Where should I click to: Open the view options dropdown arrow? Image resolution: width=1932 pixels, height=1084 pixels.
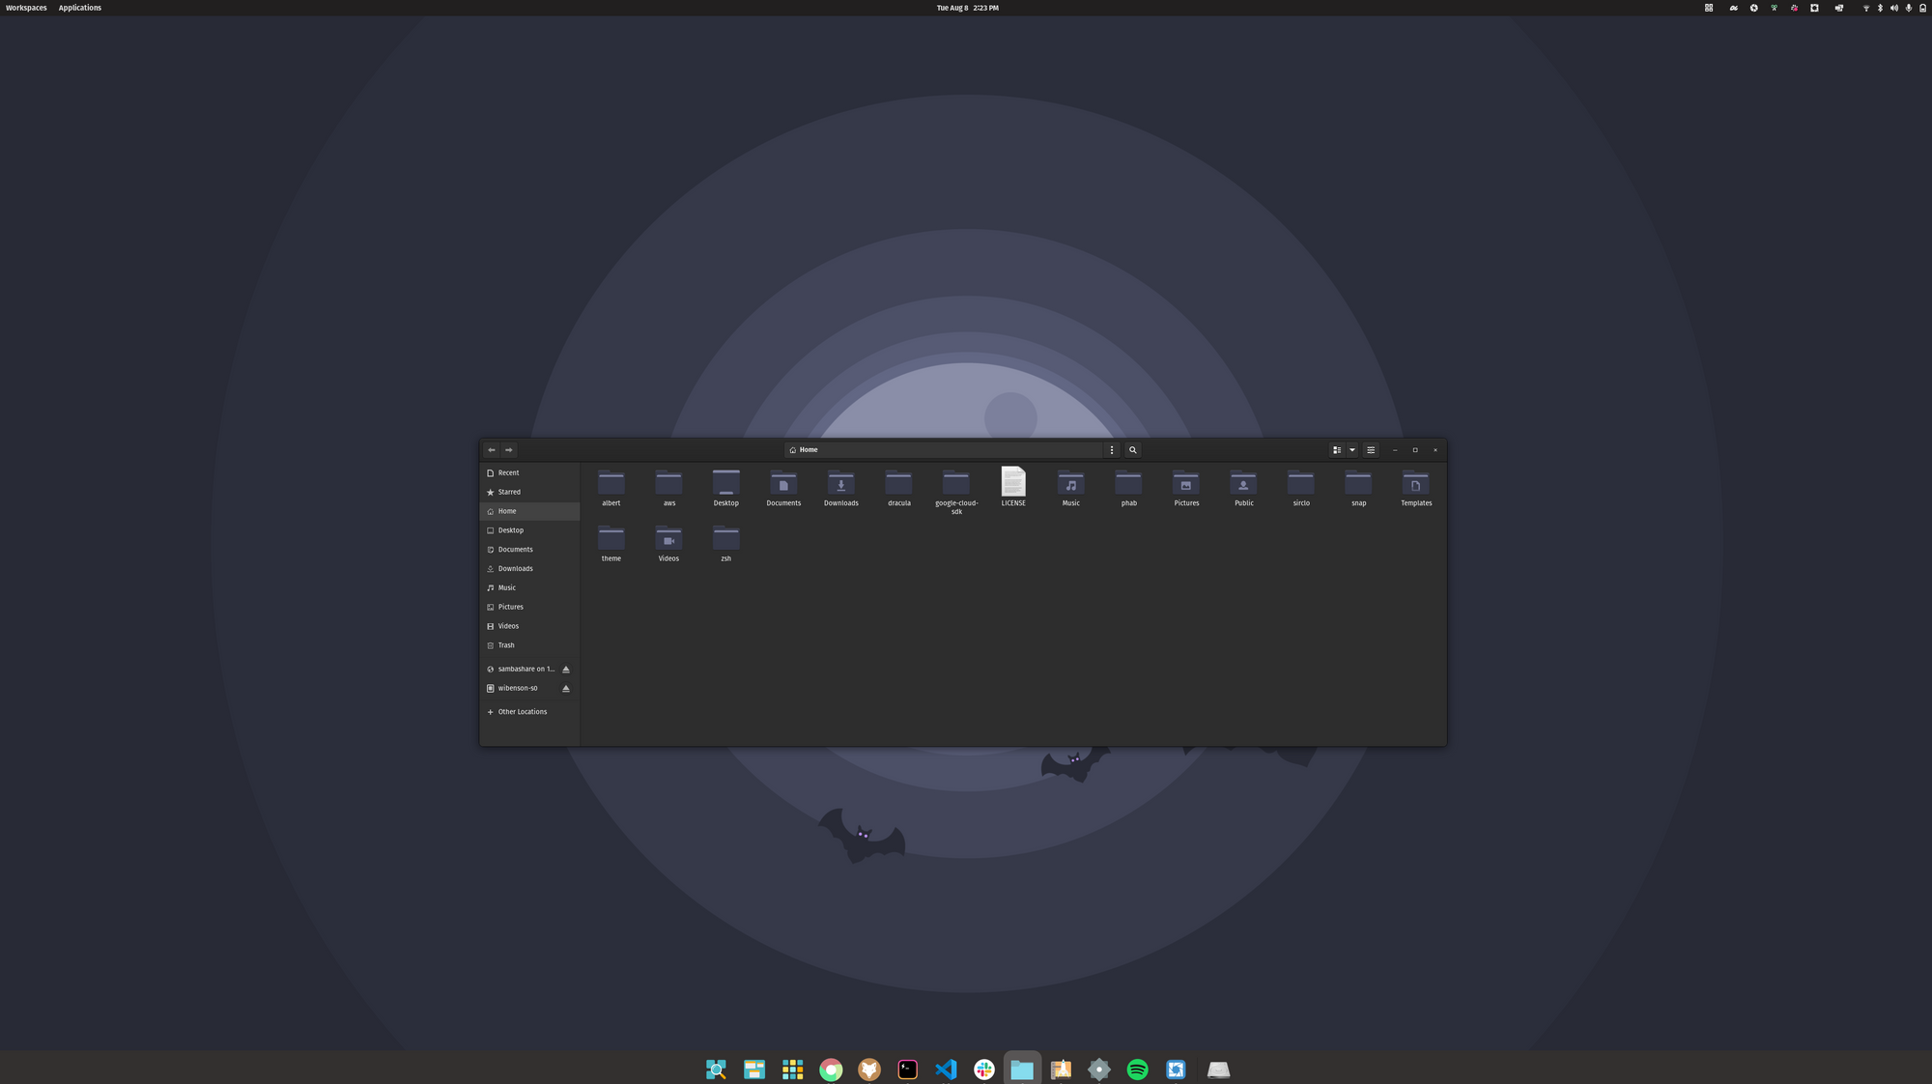pos(1352,450)
